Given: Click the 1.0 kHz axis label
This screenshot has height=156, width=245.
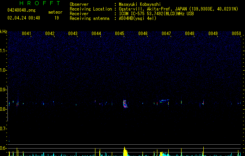Looking at the screenshot, I should pyautogui.click(x=3, y=70).
